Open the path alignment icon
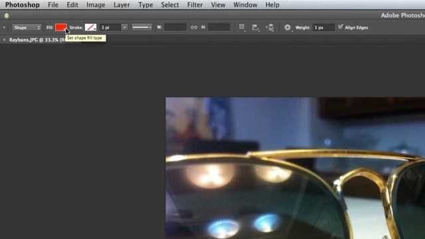The height and width of the screenshot is (239, 425). (x=255, y=27)
